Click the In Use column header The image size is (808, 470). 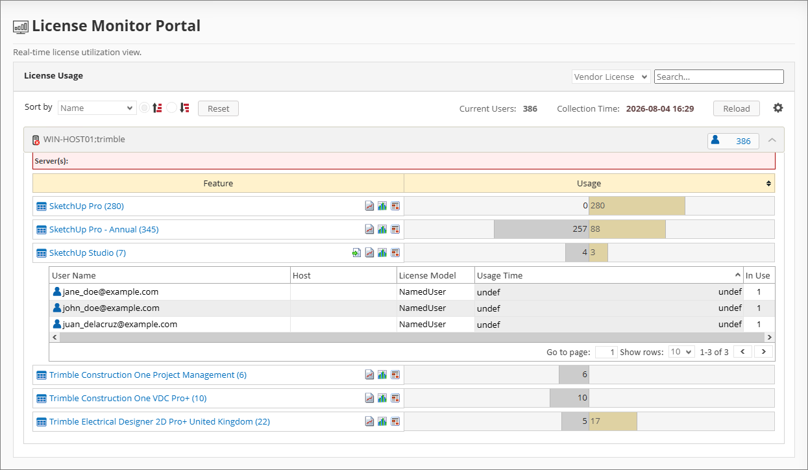coord(758,275)
